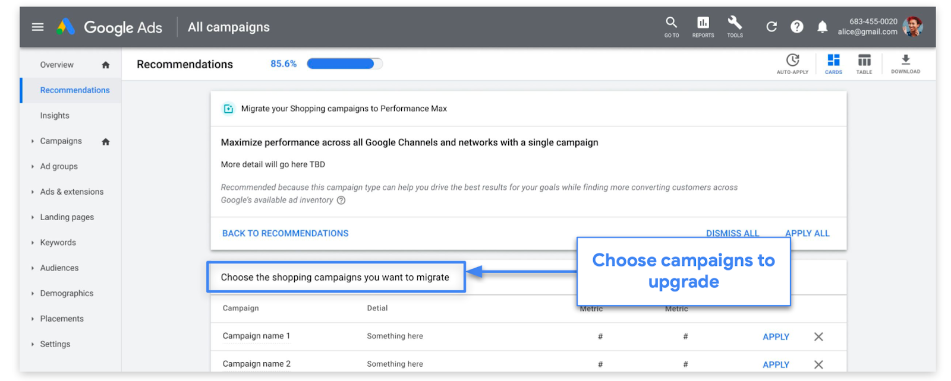The width and height of the screenshot is (951, 381).
Task: Show notifications via the bell icon
Action: coord(823,27)
